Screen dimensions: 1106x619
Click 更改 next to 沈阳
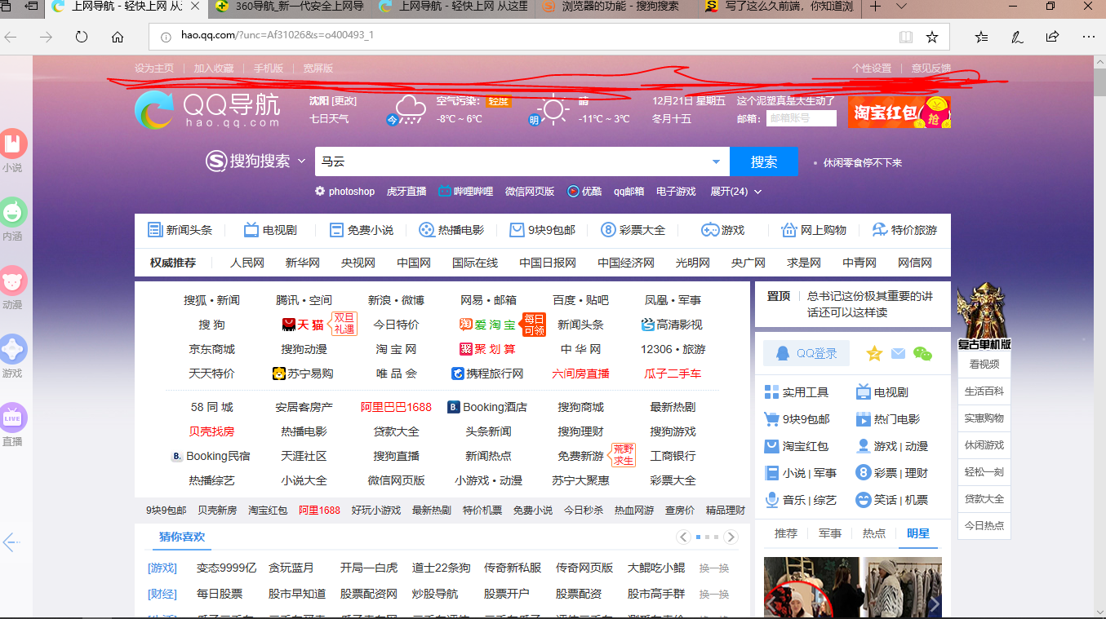pyautogui.click(x=344, y=101)
